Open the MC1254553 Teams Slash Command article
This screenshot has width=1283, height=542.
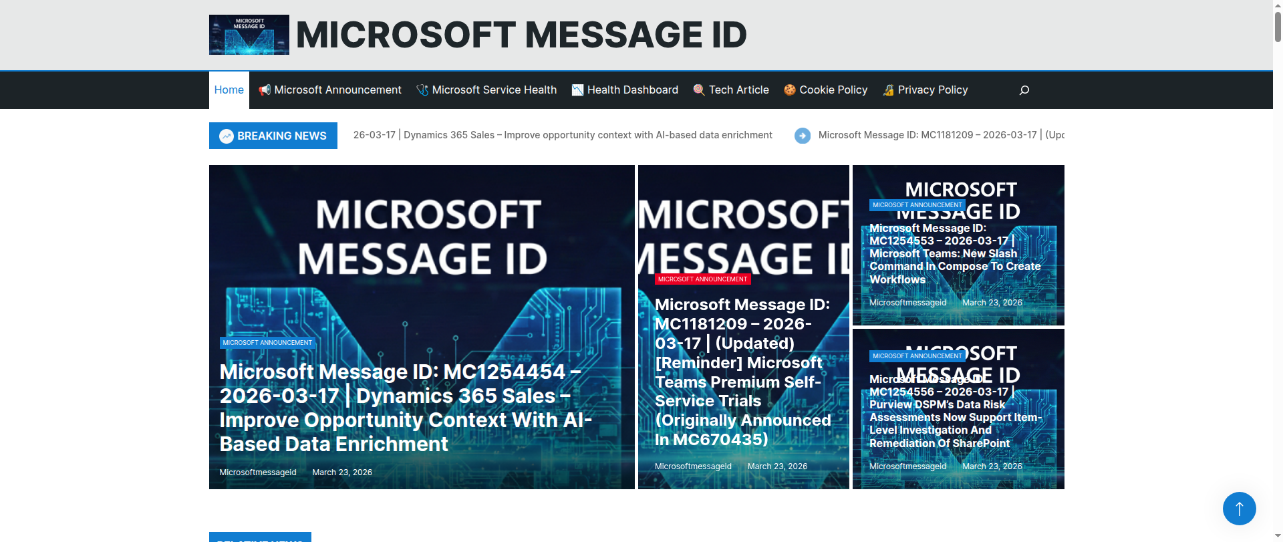coord(955,254)
